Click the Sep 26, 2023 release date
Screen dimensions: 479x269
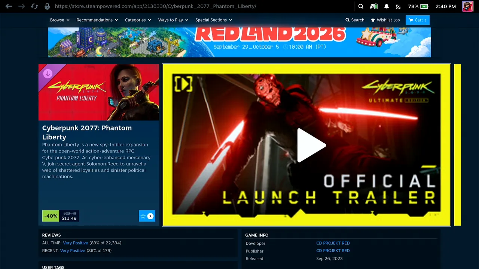tap(329, 259)
